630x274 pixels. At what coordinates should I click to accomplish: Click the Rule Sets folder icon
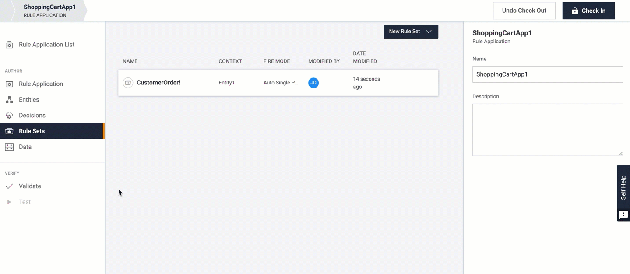coord(9,131)
